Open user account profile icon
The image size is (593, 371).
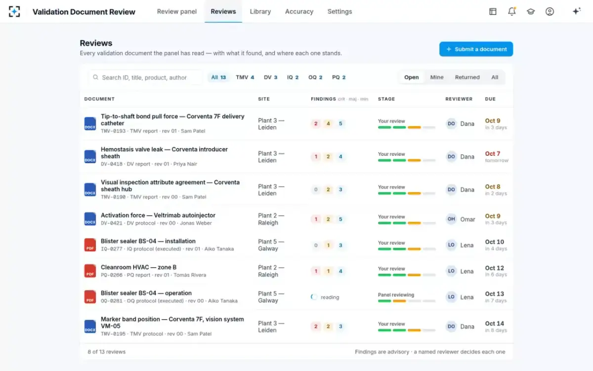550,11
